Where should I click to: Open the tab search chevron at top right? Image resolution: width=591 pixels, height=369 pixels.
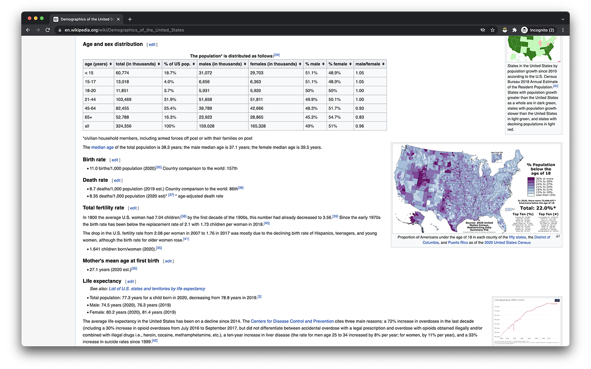pyautogui.click(x=563, y=19)
